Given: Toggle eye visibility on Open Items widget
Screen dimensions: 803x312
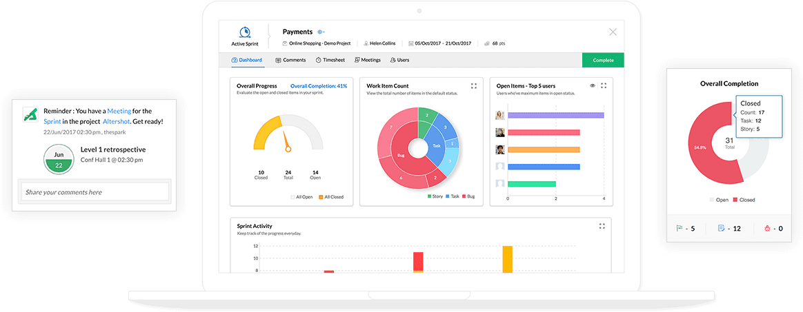Looking at the screenshot, I should (592, 86).
